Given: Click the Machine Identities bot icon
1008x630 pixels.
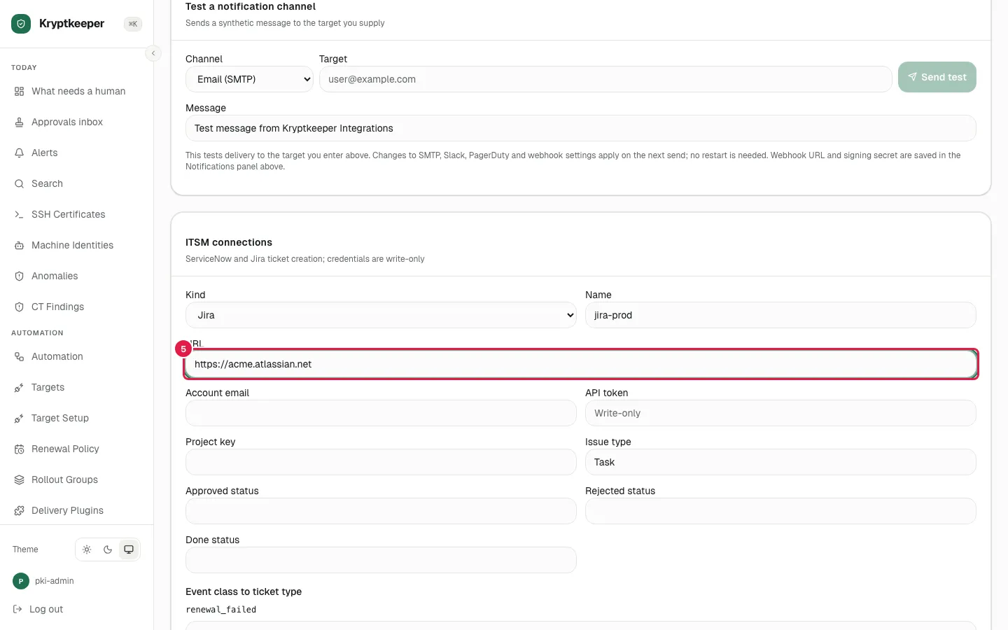Looking at the screenshot, I should tap(19, 246).
